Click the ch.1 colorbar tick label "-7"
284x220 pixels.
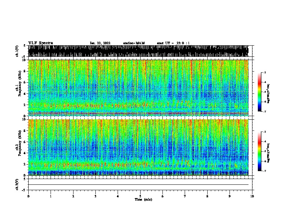[264, 111]
